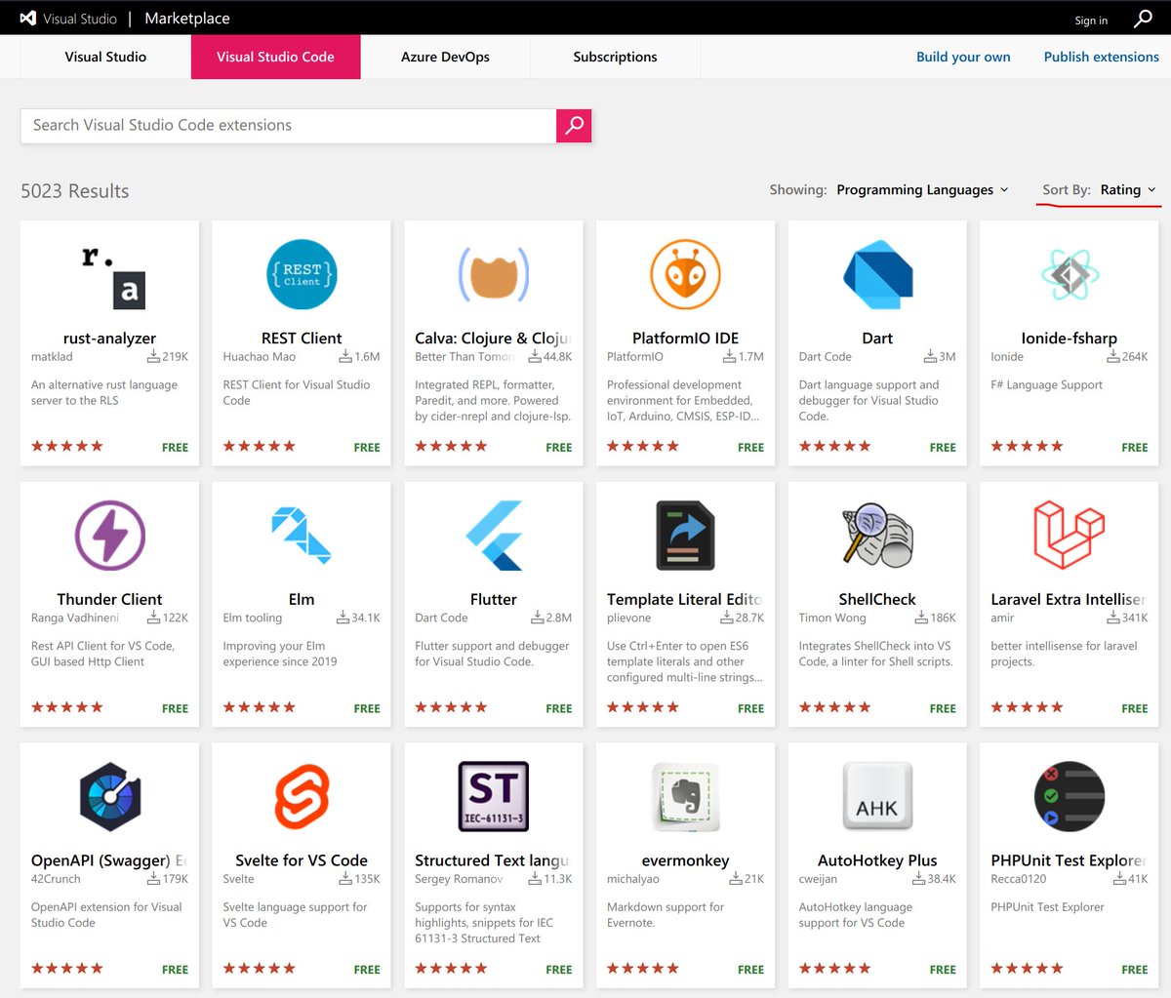Select the Thunder Client lightning icon
1171x998 pixels.
(108, 535)
